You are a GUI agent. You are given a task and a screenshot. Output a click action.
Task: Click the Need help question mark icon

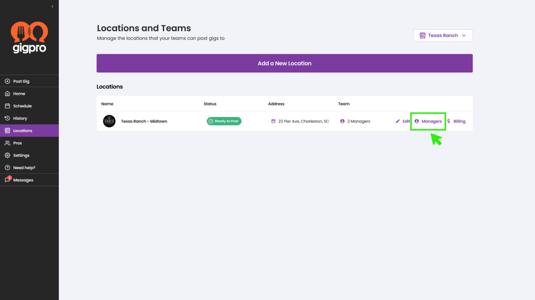pyautogui.click(x=8, y=167)
